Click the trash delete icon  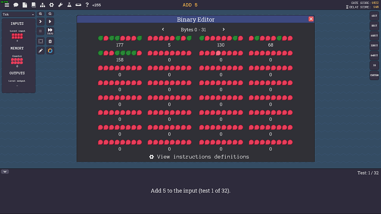coord(50,41)
